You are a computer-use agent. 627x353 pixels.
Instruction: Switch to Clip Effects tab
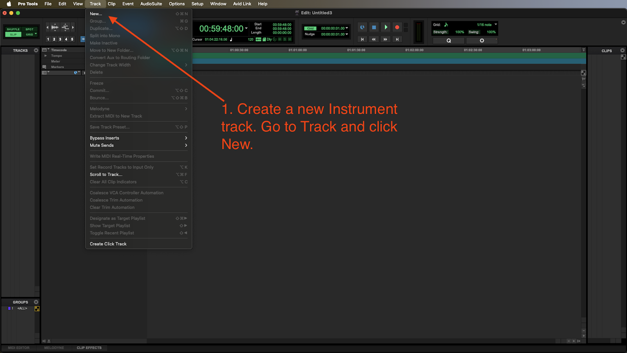pos(89,348)
